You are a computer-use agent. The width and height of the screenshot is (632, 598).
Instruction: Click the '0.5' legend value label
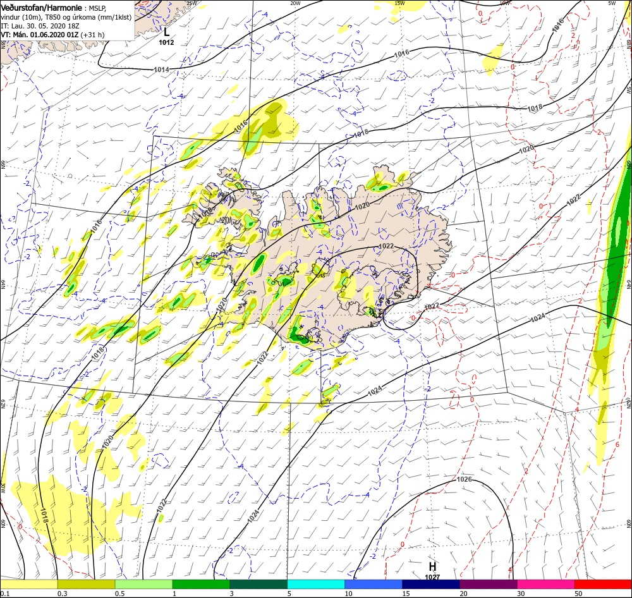pos(119,593)
